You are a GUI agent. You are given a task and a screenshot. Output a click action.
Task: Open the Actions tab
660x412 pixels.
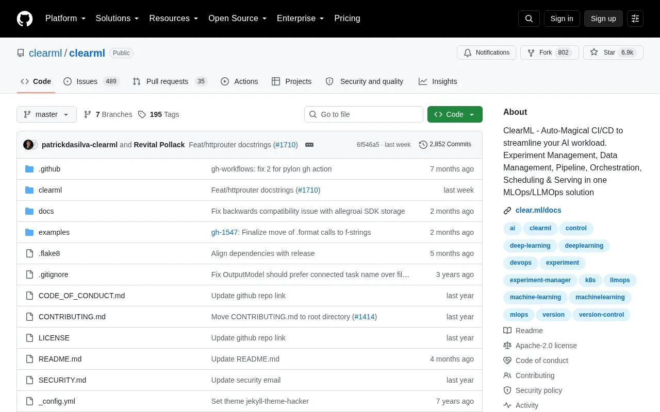[239, 81]
